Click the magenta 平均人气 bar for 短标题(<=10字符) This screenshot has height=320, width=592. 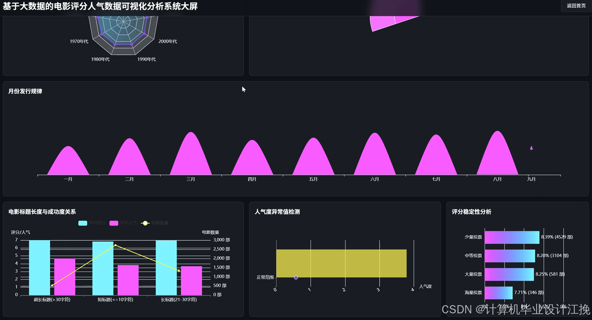pyautogui.click(x=128, y=280)
